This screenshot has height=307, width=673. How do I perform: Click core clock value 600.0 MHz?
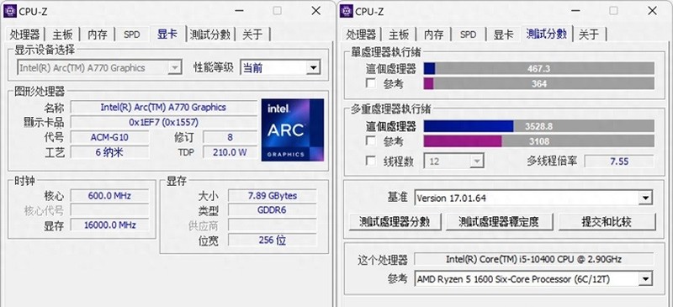(110, 196)
